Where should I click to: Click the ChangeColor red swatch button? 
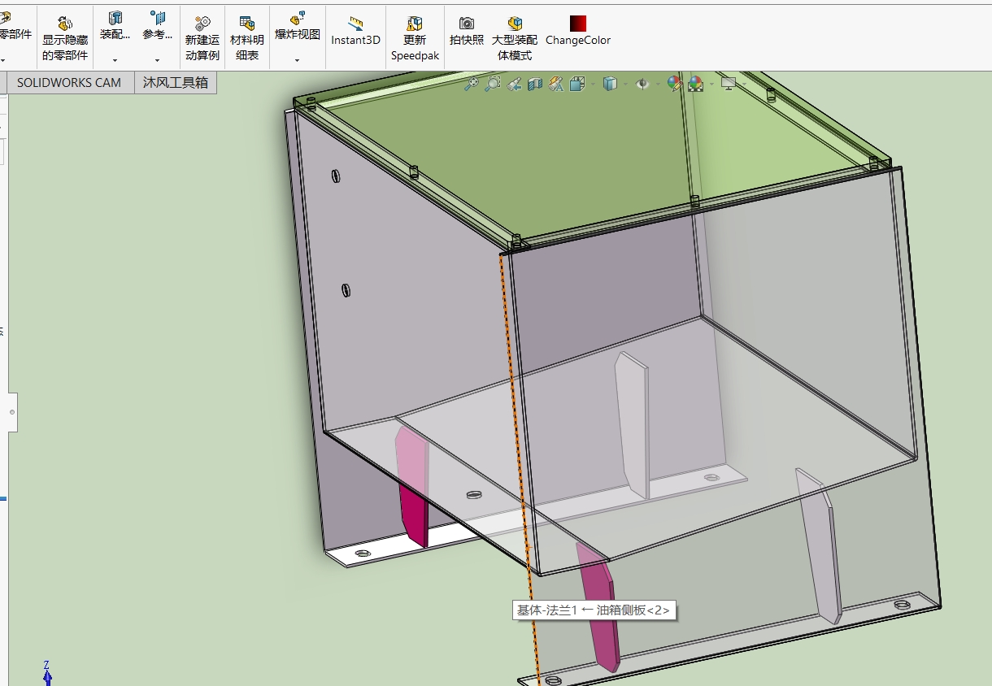coord(578,31)
